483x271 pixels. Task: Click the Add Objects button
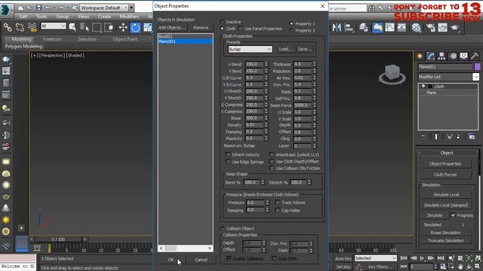tap(172, 28)
